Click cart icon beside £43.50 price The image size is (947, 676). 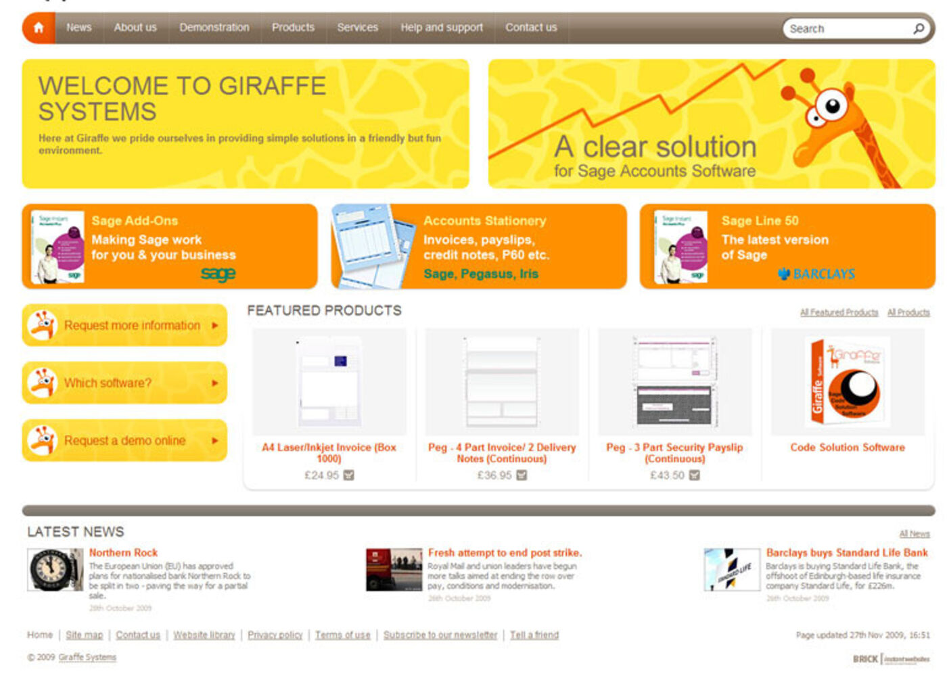click(x=694, y=475)
